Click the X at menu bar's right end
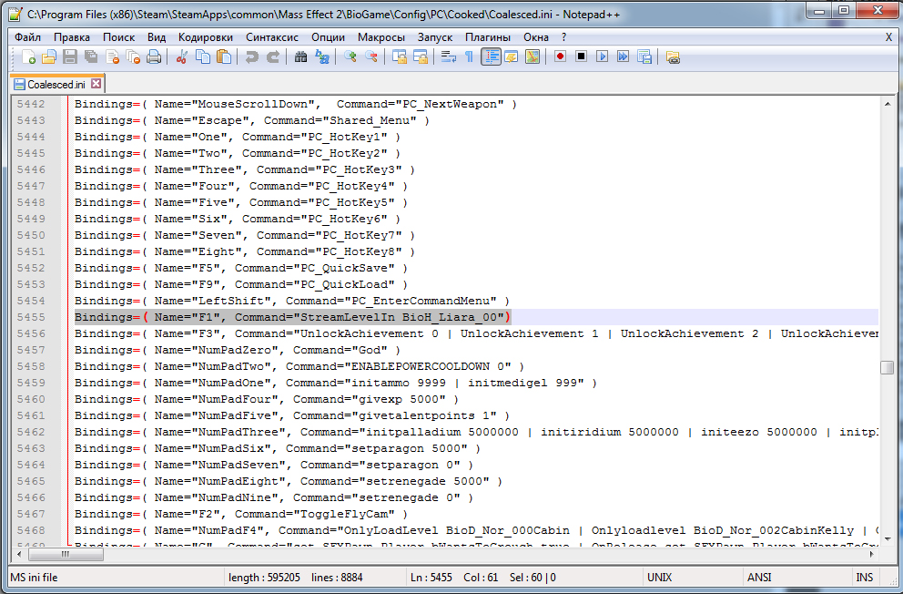Image resolution: width=903 pixels, height=594 pixels. click(888, 36)
